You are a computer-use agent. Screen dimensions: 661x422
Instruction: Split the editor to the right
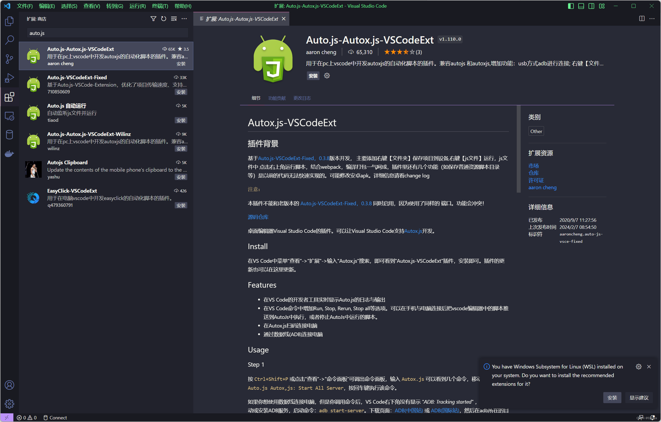pos(642,19)
